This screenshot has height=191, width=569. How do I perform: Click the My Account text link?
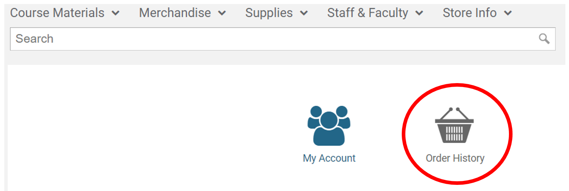(329, 158)
